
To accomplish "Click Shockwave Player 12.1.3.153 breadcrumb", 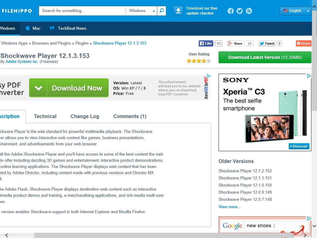I will pyautogui.click(x=120, y=43).
